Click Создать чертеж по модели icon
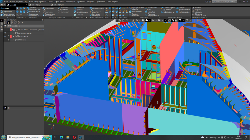Image resolution: width=250 pixels, height=140 pixels. click(162, 8)
